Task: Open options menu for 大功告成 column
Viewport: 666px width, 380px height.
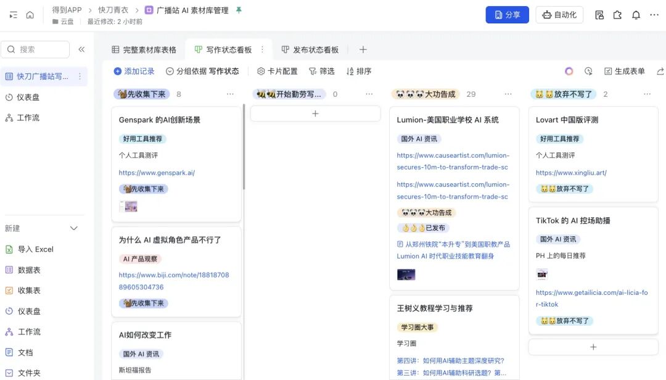Action: (508, 94)
